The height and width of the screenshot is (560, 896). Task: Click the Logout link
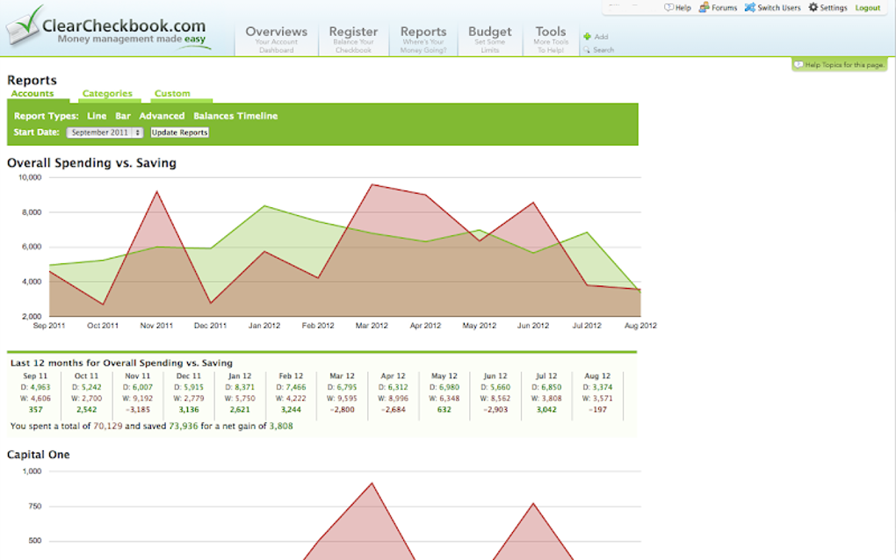coord(867,8)
